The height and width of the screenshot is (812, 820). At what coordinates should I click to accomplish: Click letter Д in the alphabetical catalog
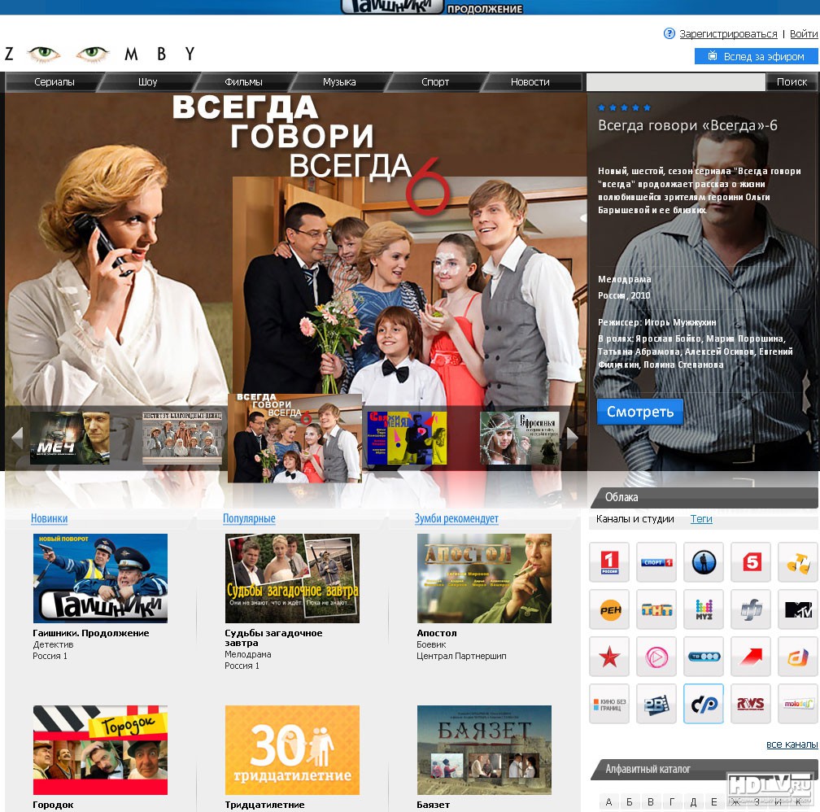(693, 801)
